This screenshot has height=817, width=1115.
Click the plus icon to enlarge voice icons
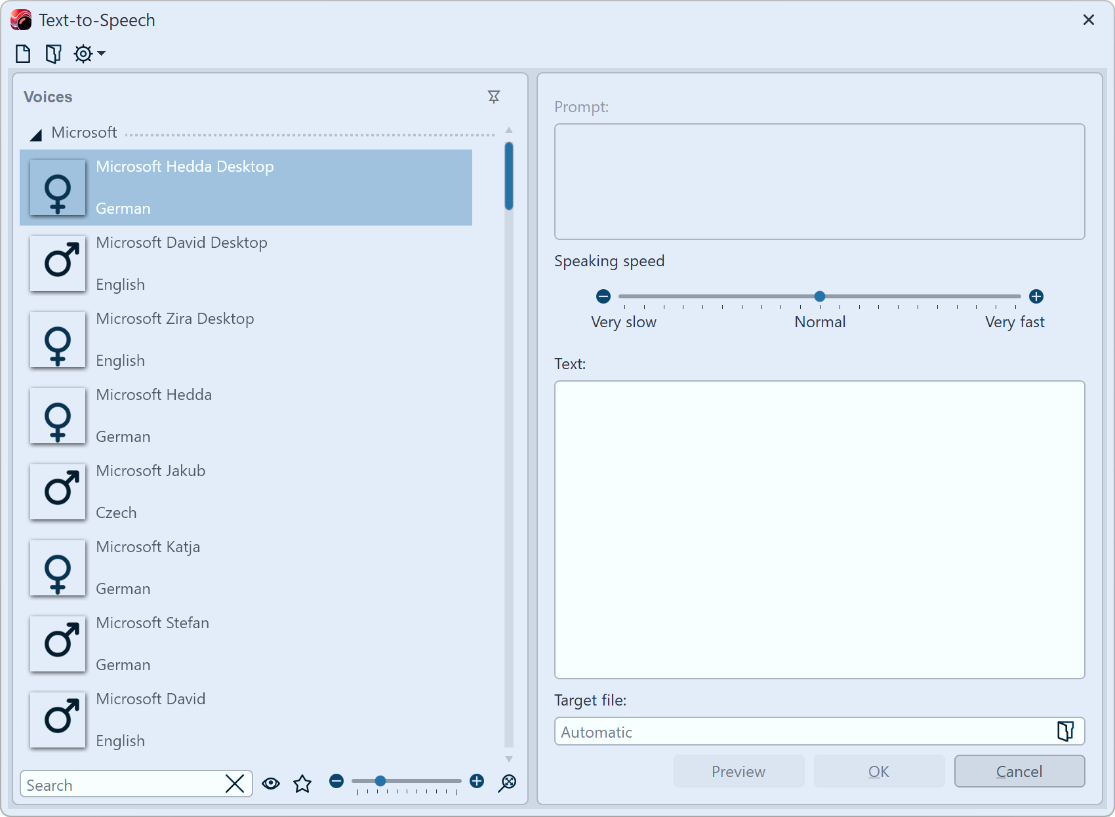[477, 781]
